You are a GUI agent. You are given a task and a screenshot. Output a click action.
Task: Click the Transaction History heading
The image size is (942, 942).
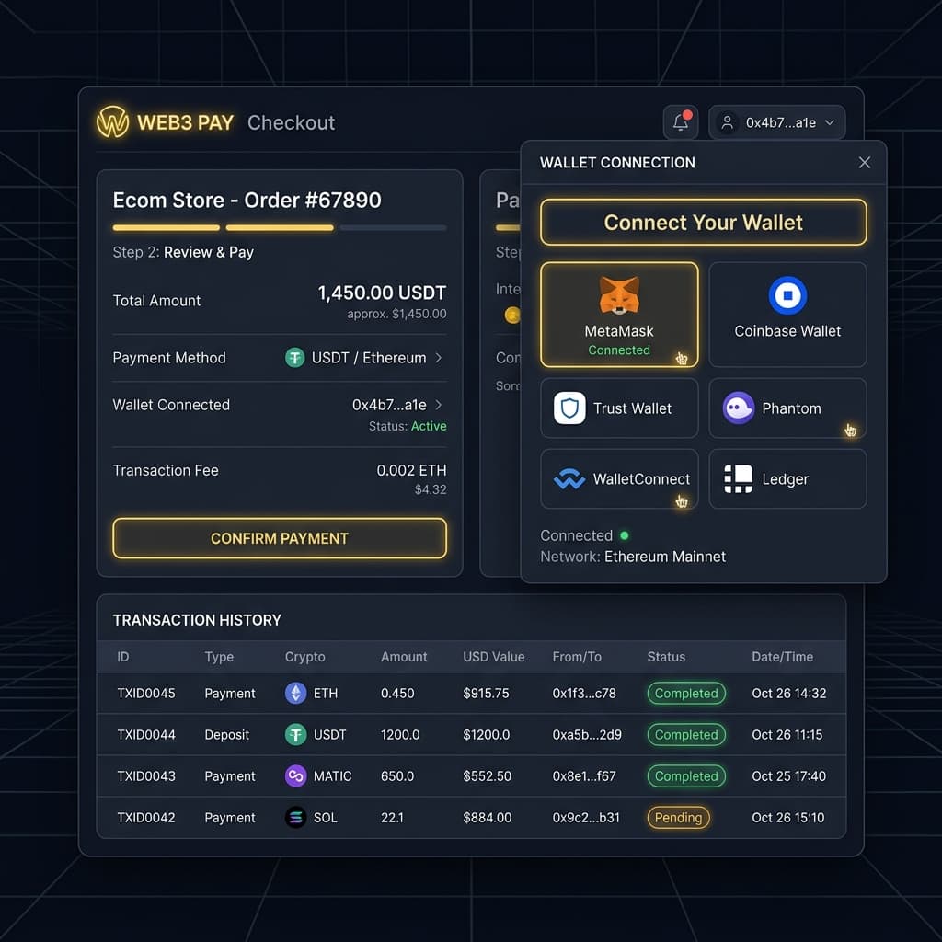click(197, 620)
